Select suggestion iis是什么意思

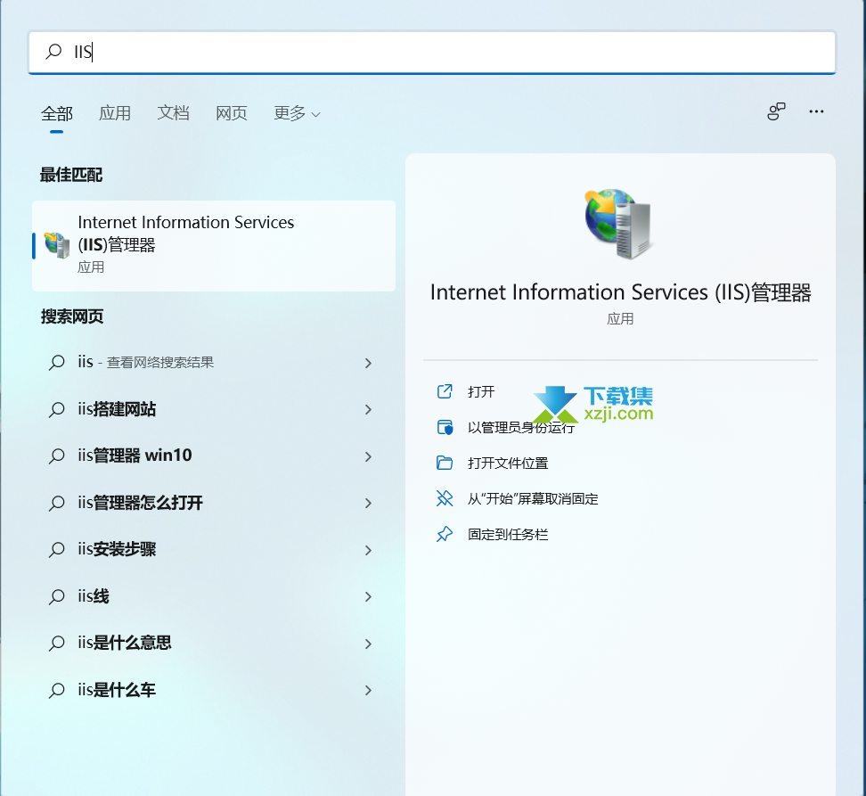[214, 643]
